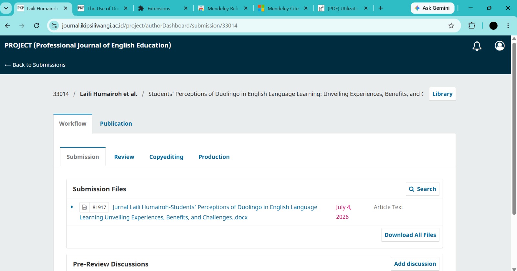The width and height of the screenshot is (517, 271).
Task: Click the page vertical scrollbar
Action: tap(514, 129)
